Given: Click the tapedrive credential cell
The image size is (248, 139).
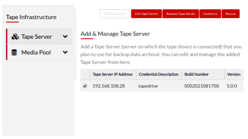Looking at the screenshot, I should click(x=148, y=86).
